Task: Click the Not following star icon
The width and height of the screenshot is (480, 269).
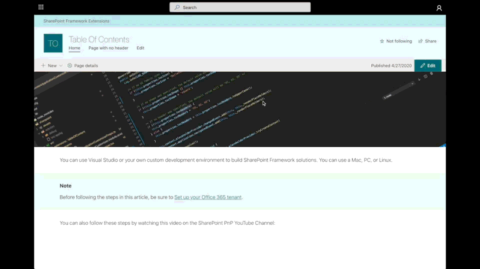Action: [381, 41]
